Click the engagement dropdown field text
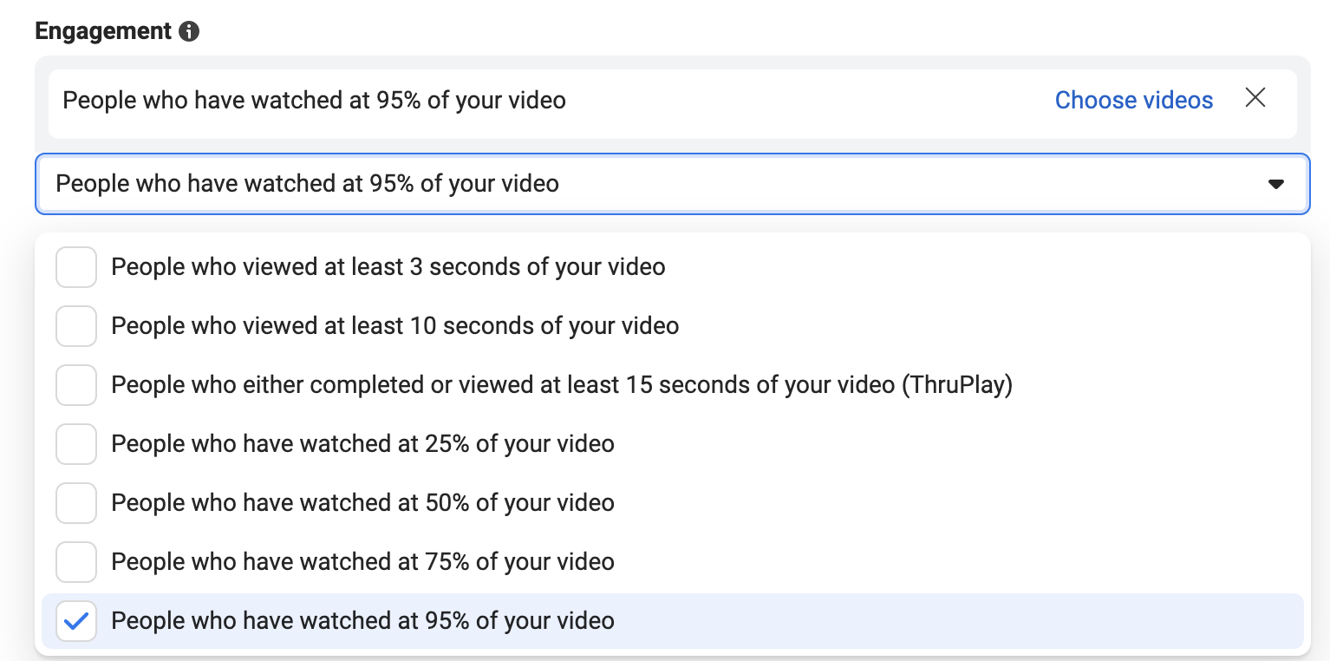 click(x=307, y=184)
